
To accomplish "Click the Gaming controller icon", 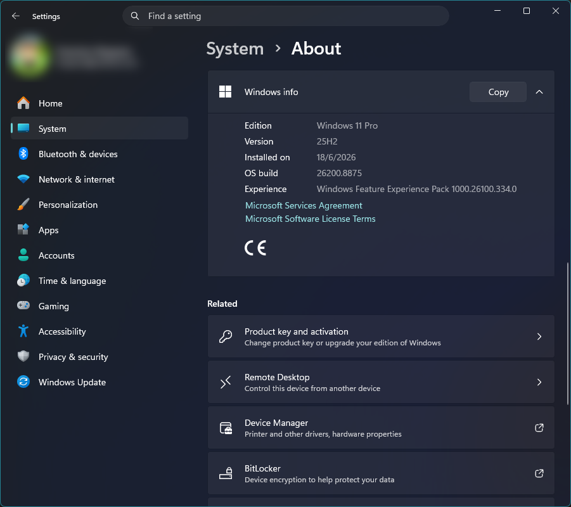I will point(23,305).
